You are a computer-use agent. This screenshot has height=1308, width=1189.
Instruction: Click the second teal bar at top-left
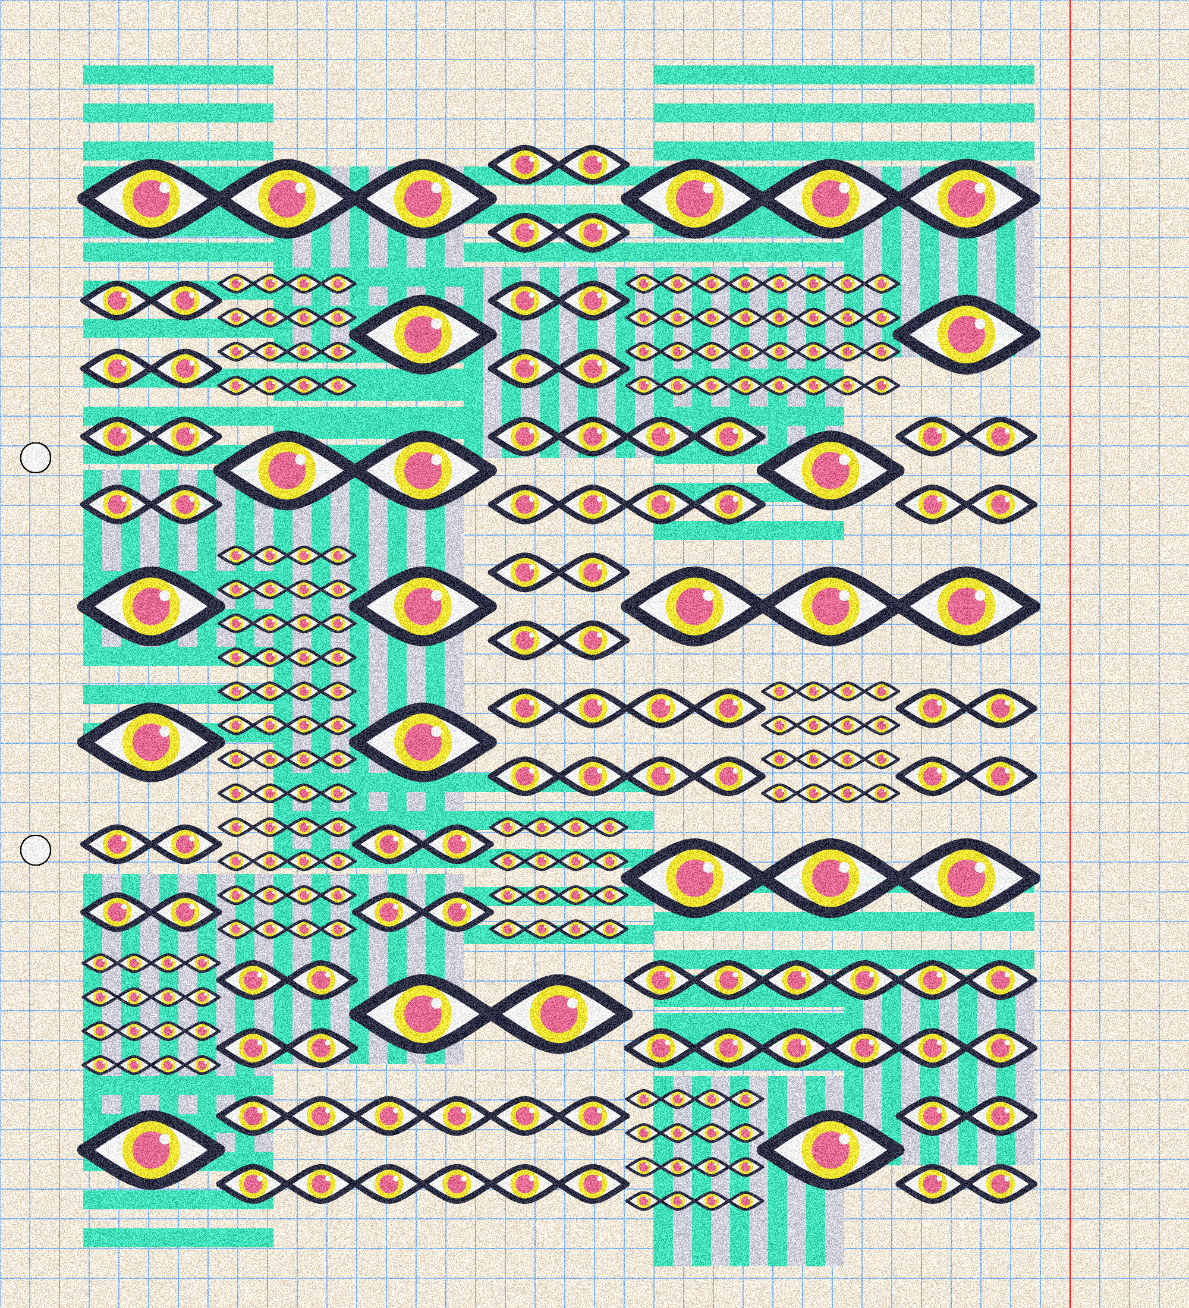[x=178, y=113]
